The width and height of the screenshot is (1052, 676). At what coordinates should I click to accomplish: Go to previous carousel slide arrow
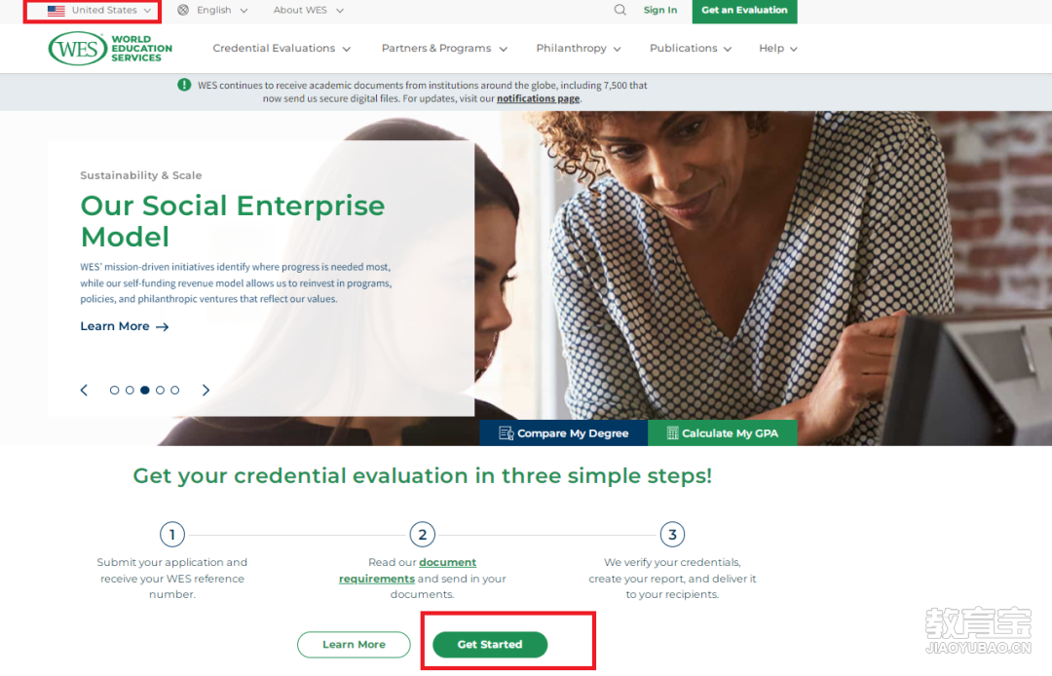[x=84, y=391]
